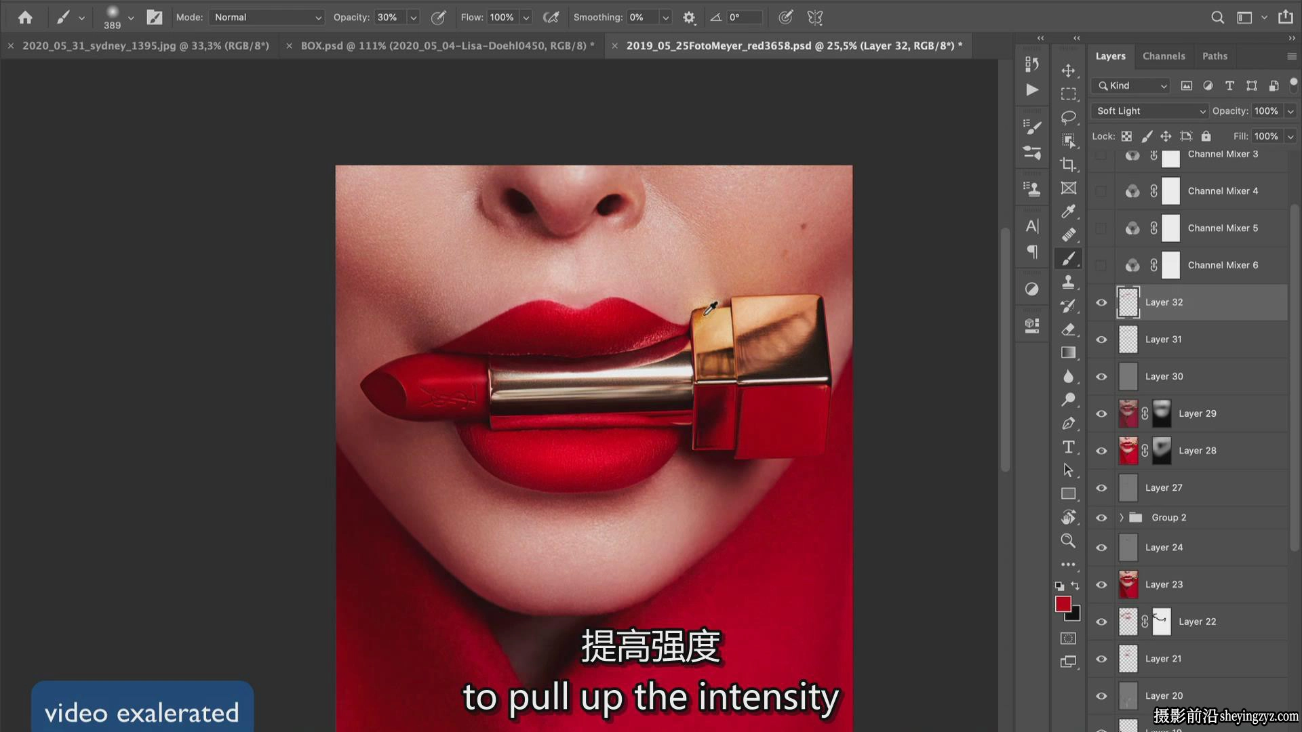Open smoothing options gear
Viewport: 1302px width, 732px height.
[689, 18]
